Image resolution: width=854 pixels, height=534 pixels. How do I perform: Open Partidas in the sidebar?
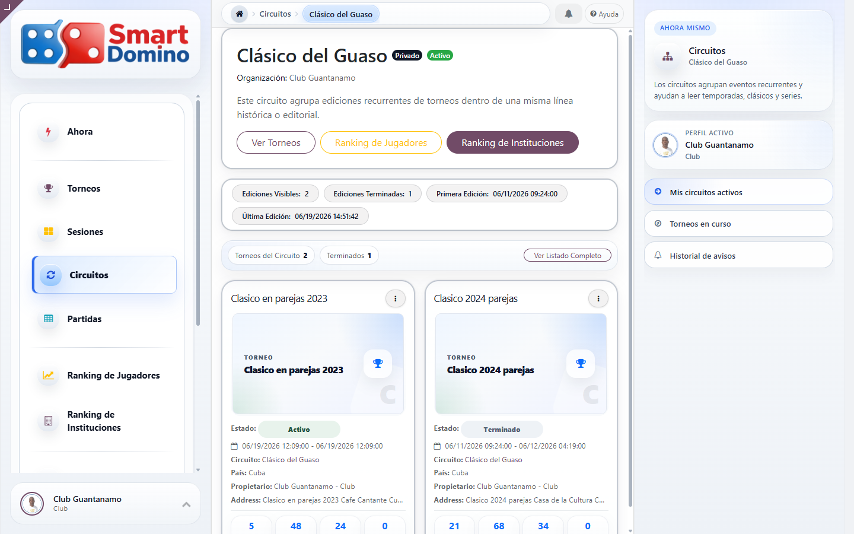click(x=104, y=319)
